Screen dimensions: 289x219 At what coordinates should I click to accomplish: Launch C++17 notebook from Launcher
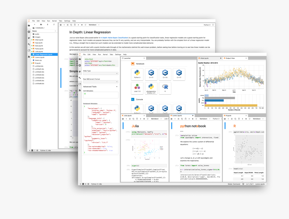pyautogui.click(x=179, y=74)
